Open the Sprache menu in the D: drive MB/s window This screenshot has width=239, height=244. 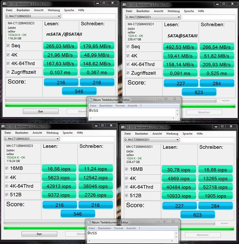pos(189,11)
